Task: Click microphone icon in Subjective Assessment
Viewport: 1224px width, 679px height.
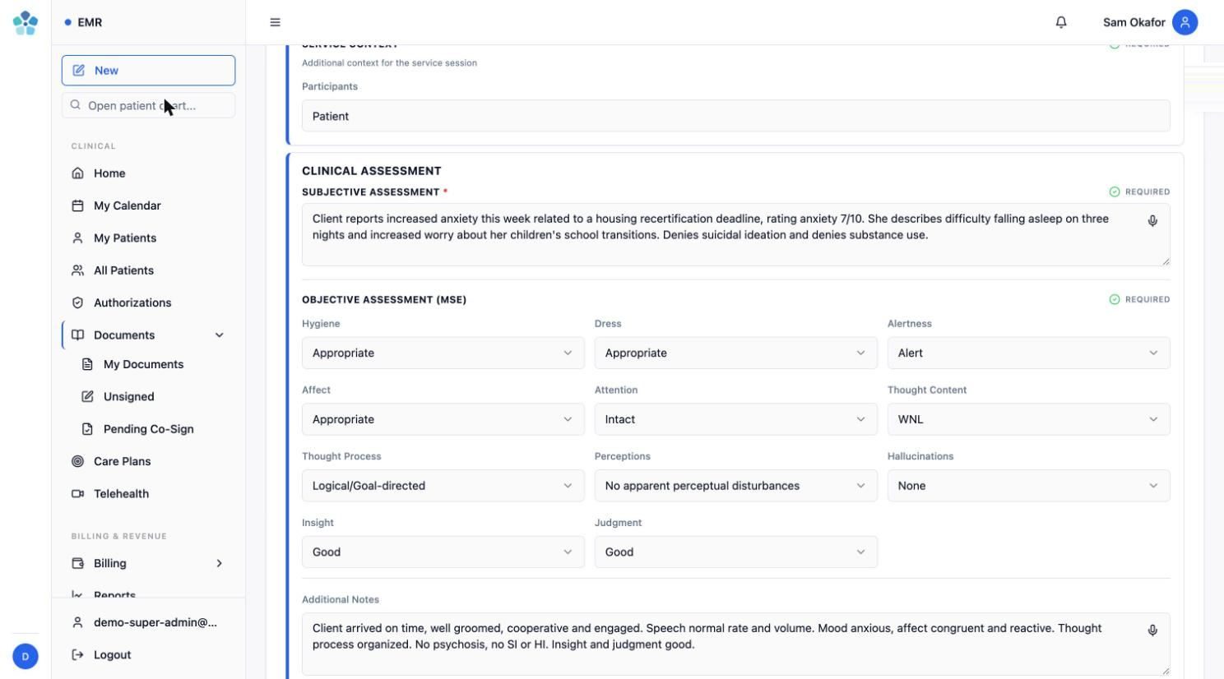Action: (x=1152, y=220)
